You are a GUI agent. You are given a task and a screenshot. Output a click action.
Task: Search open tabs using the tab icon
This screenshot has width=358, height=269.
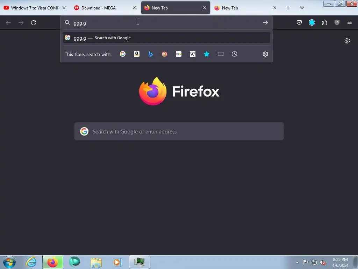click(221, 54)
